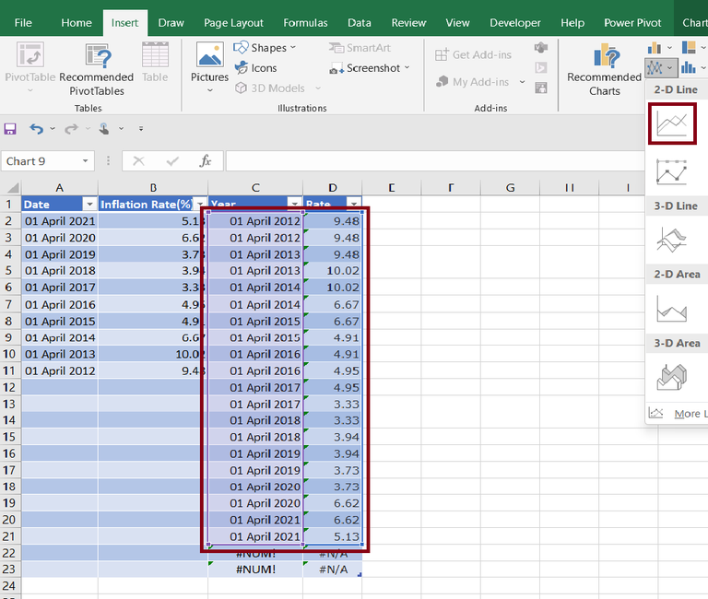
Task: Click the Enter formula checkmark icon
Action: click(172, 160)
